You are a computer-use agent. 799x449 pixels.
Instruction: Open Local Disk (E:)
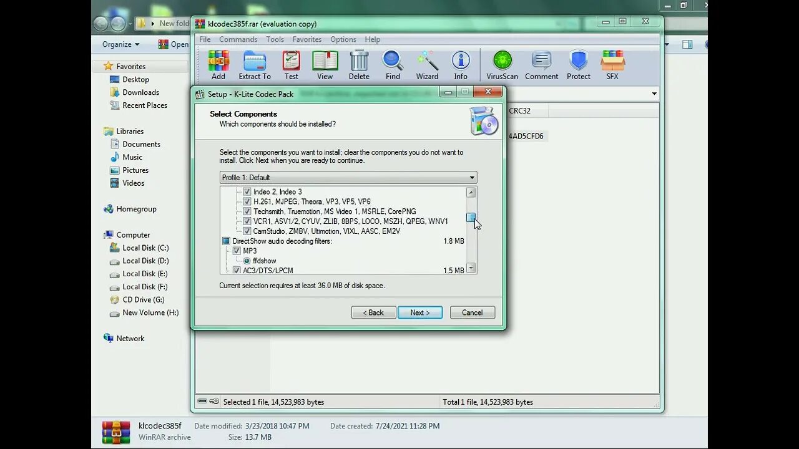tap(145, 274)
